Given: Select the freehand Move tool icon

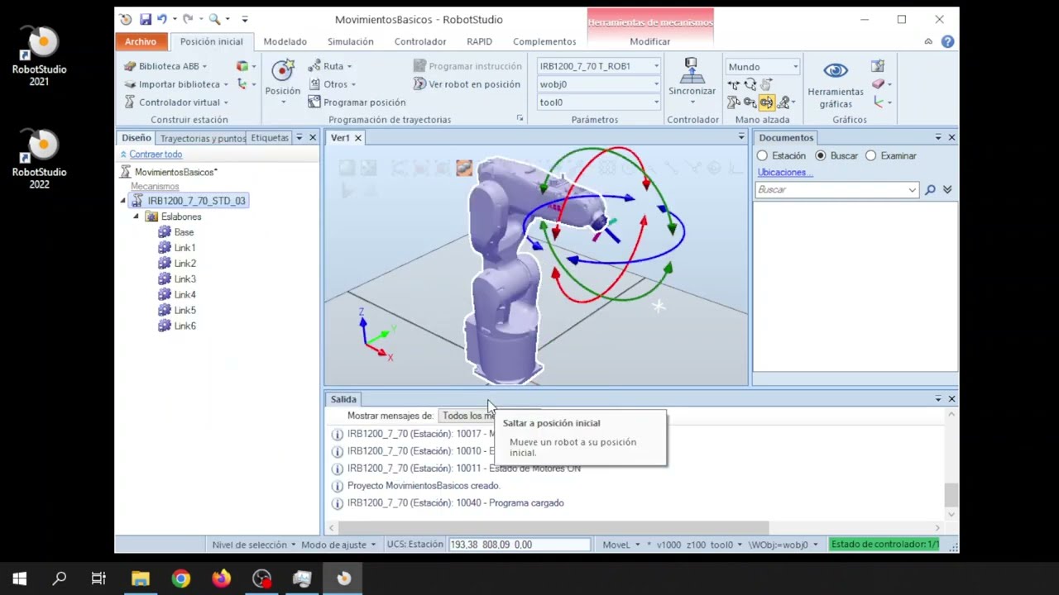Looking at the screenshot, I should (x=734, y=84).
